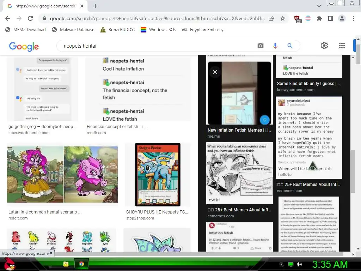
Task: Open Google quick settings gear
Action: click(x=324, y=46)
